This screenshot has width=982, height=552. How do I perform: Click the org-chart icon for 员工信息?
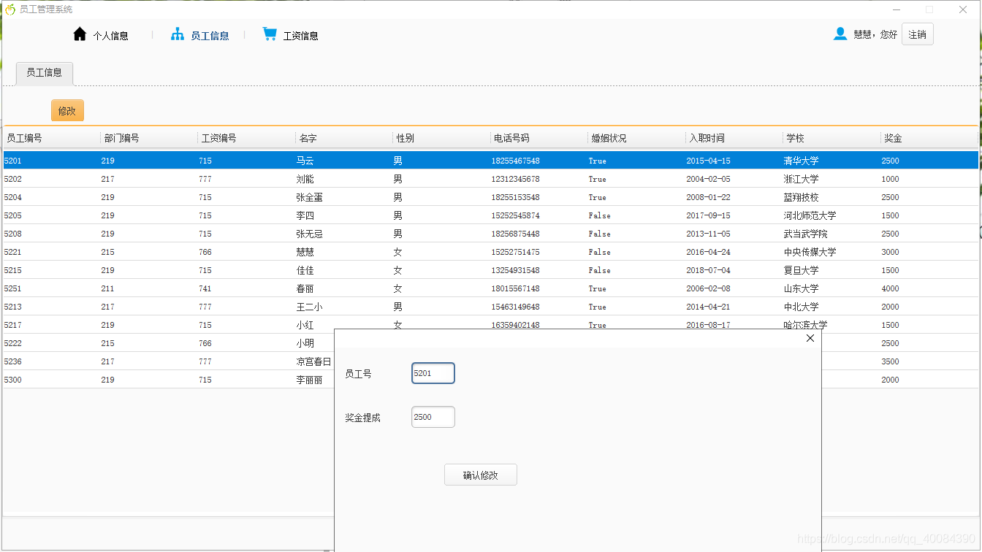click(178, 34)
